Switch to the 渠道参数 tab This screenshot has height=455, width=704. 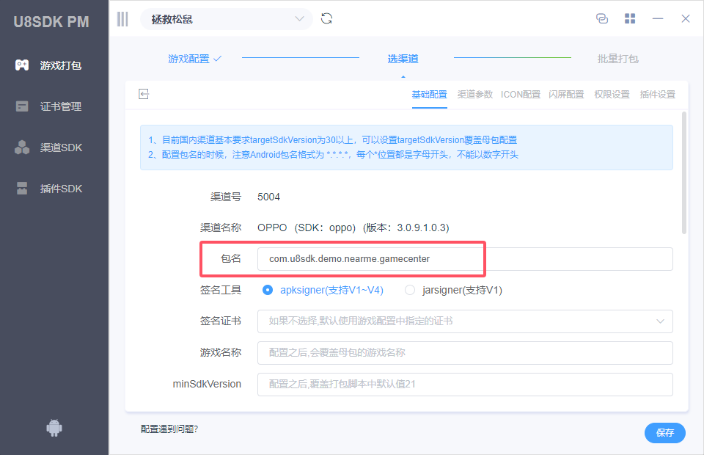click(475, 95)
